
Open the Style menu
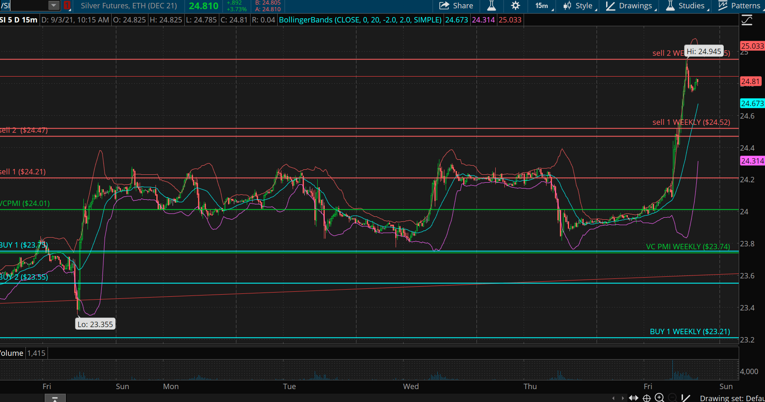coord(580,6)
